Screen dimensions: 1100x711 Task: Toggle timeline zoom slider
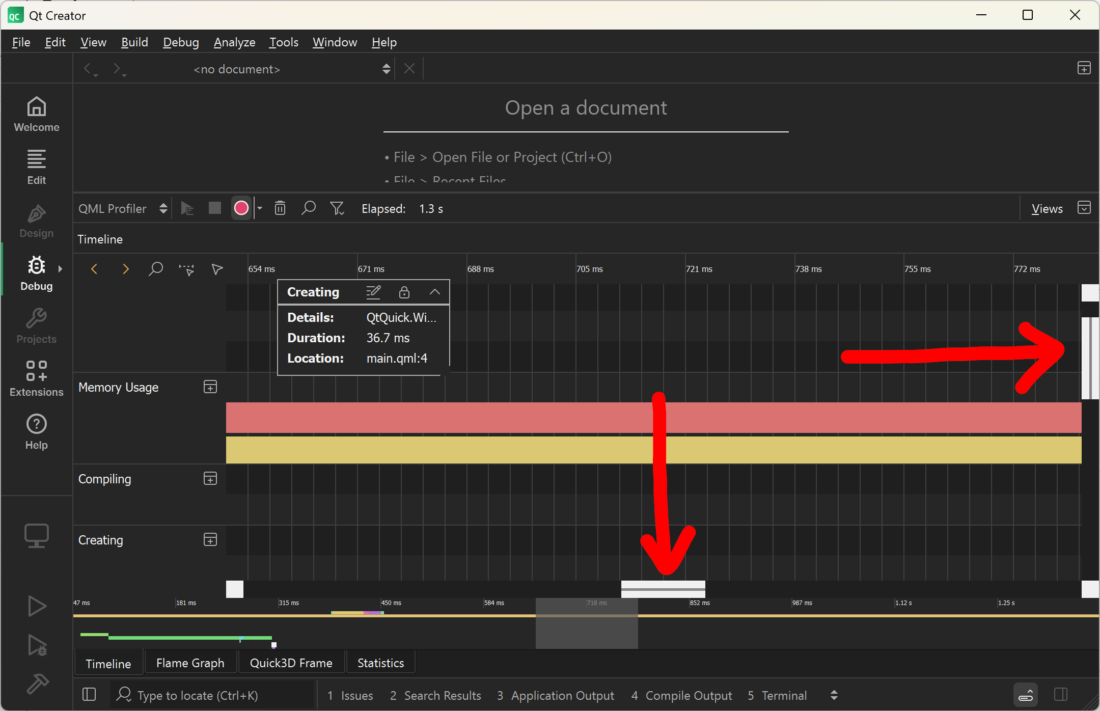tap(155, 269)
